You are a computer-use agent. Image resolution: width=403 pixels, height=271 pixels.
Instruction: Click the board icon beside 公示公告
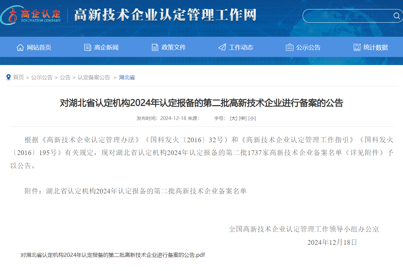[290, 47]
